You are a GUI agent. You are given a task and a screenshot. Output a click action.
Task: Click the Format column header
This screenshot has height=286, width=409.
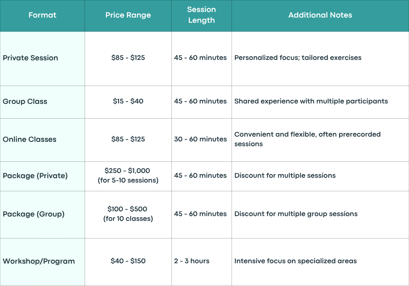pos(42,16)
